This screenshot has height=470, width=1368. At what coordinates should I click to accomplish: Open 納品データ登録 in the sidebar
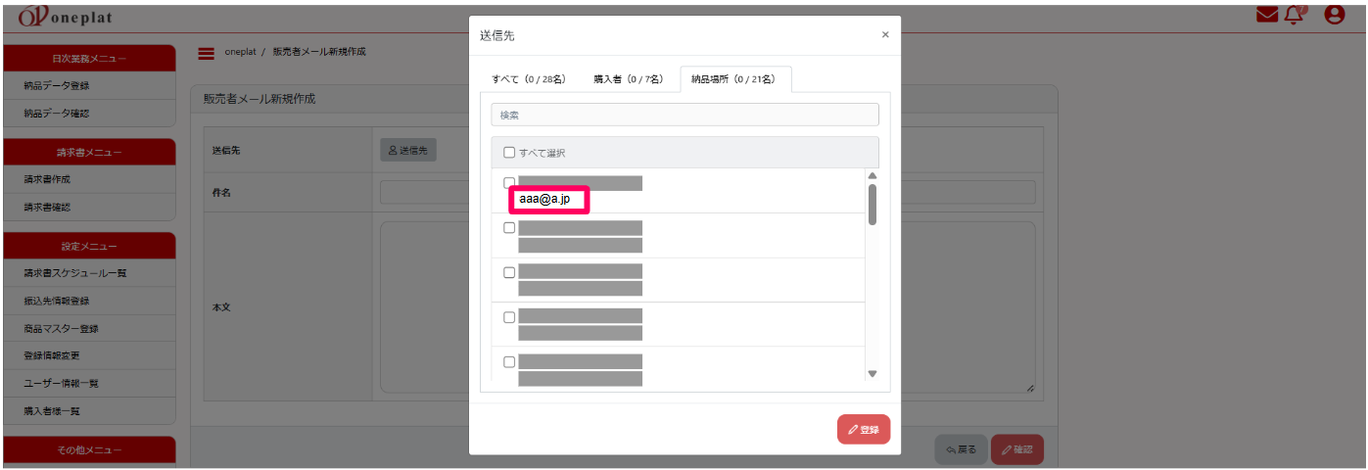57,86
